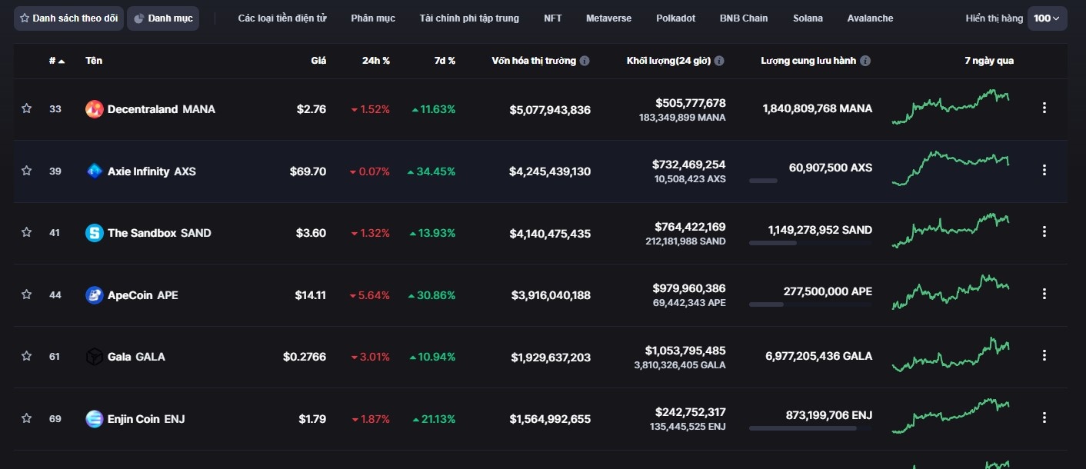
Task: Toggle watchlist star for Decentraland
Action: (x=27, y=108)
